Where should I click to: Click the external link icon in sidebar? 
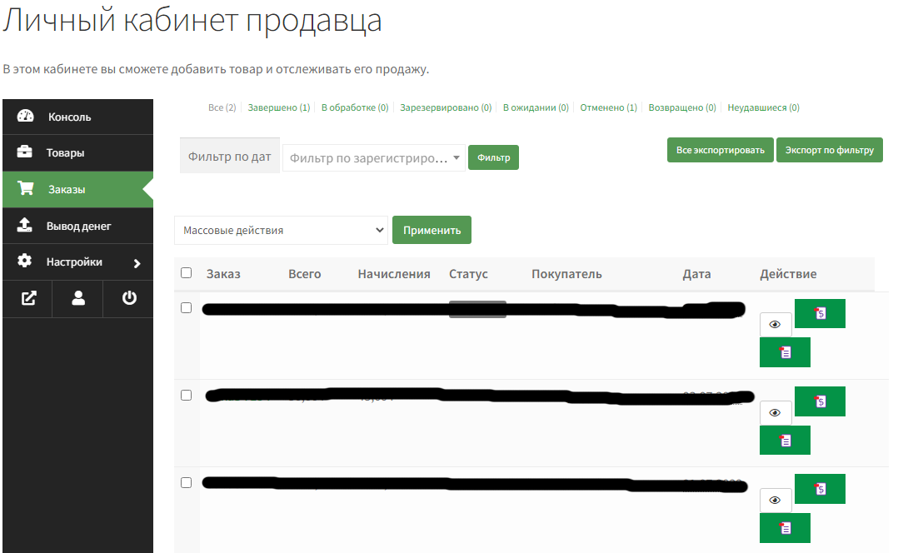tap(28, 299)
